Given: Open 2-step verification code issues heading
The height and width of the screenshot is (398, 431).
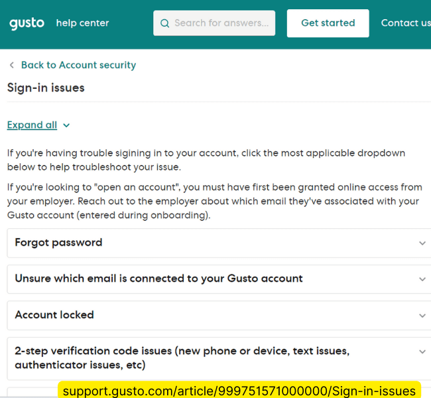Looking at the screenshot, I should [x=182, y=358].
